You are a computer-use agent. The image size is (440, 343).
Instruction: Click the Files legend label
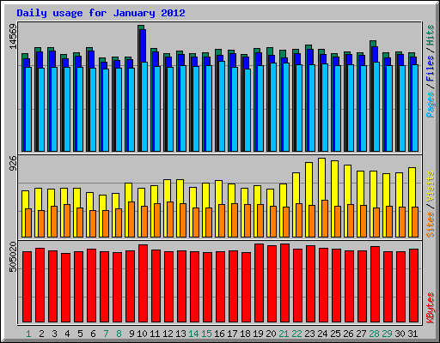430,68
